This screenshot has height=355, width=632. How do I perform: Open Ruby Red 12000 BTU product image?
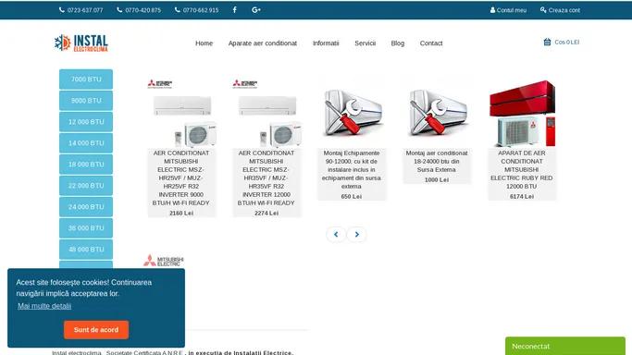coord(523,113)
